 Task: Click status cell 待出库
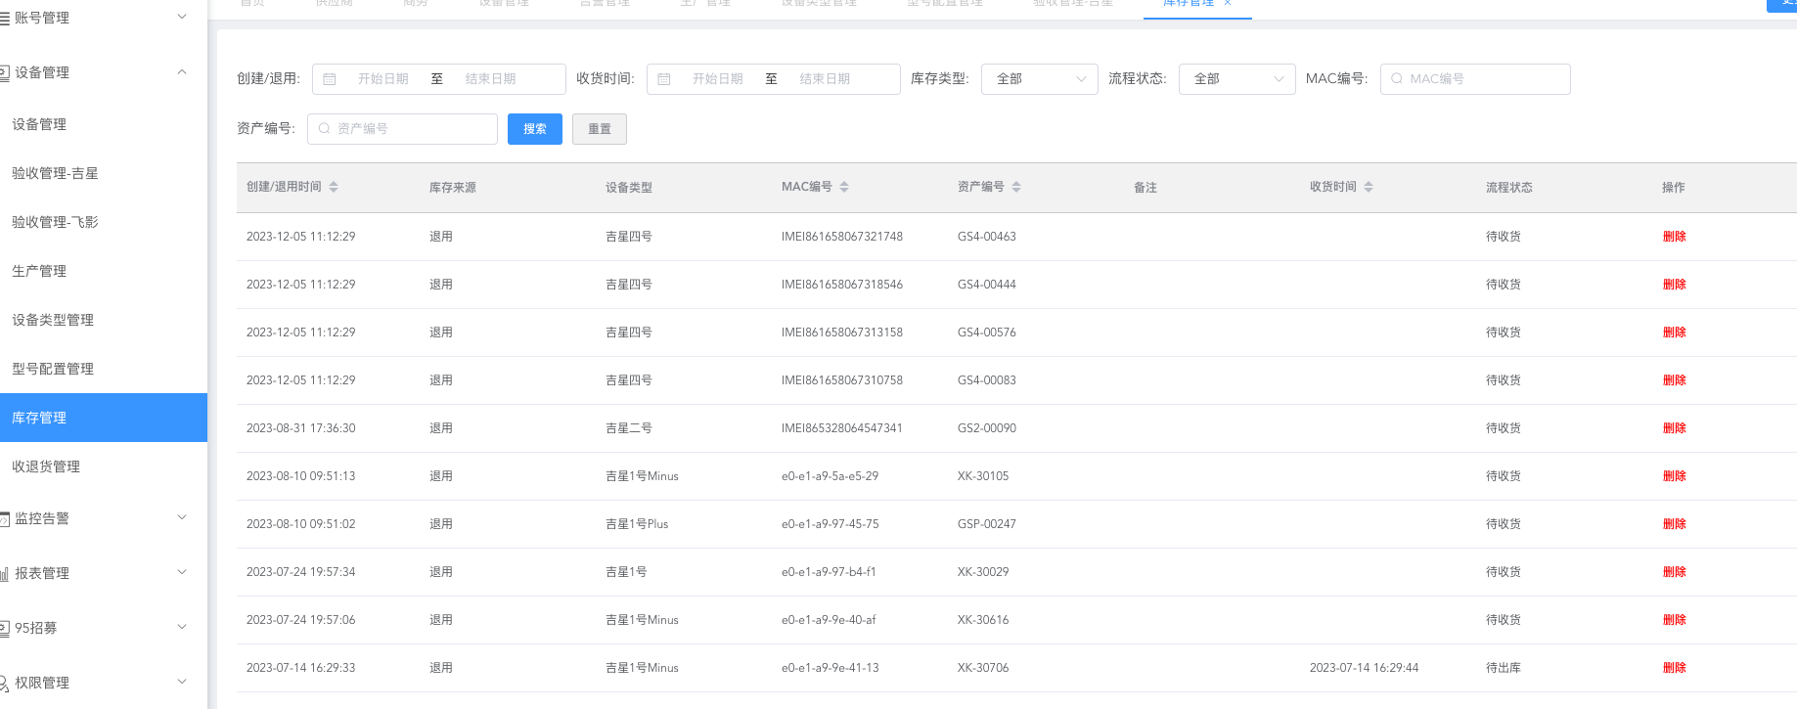click(1504, 668)
